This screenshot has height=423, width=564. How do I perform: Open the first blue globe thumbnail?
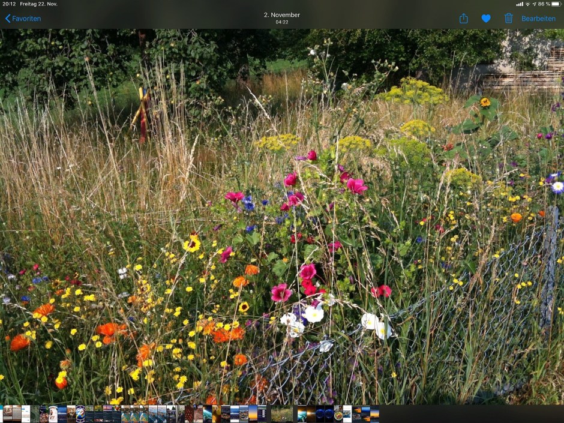click(x=320, y=414)
